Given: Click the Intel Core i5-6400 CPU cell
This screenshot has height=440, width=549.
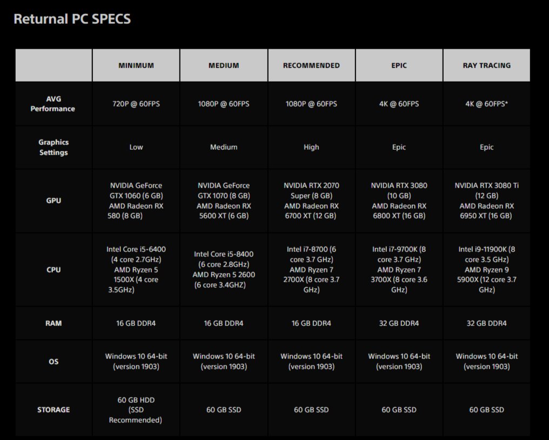Looking at the screenshot, I should tap(136, 270).
